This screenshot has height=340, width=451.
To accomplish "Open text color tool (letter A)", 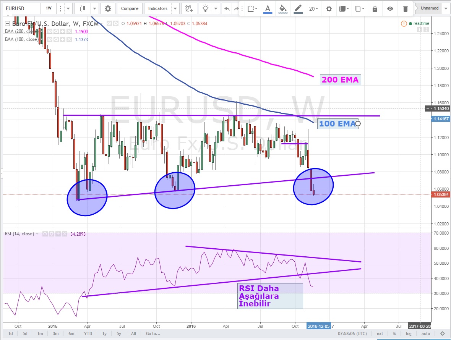I will pyautogui.click(x=268, y=8).
